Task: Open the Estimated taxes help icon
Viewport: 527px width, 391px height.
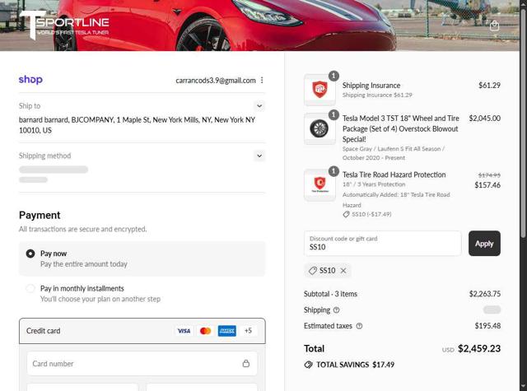Action: click(x=359, y=326)
